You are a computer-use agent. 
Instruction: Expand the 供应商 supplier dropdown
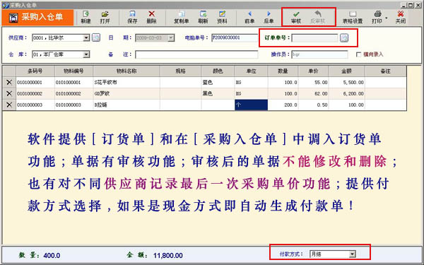click(86, 37)
